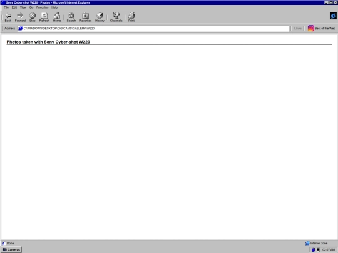The image size is (338, 253).
Task: Expand the Links toolbar label
Action: coord(298,28)
